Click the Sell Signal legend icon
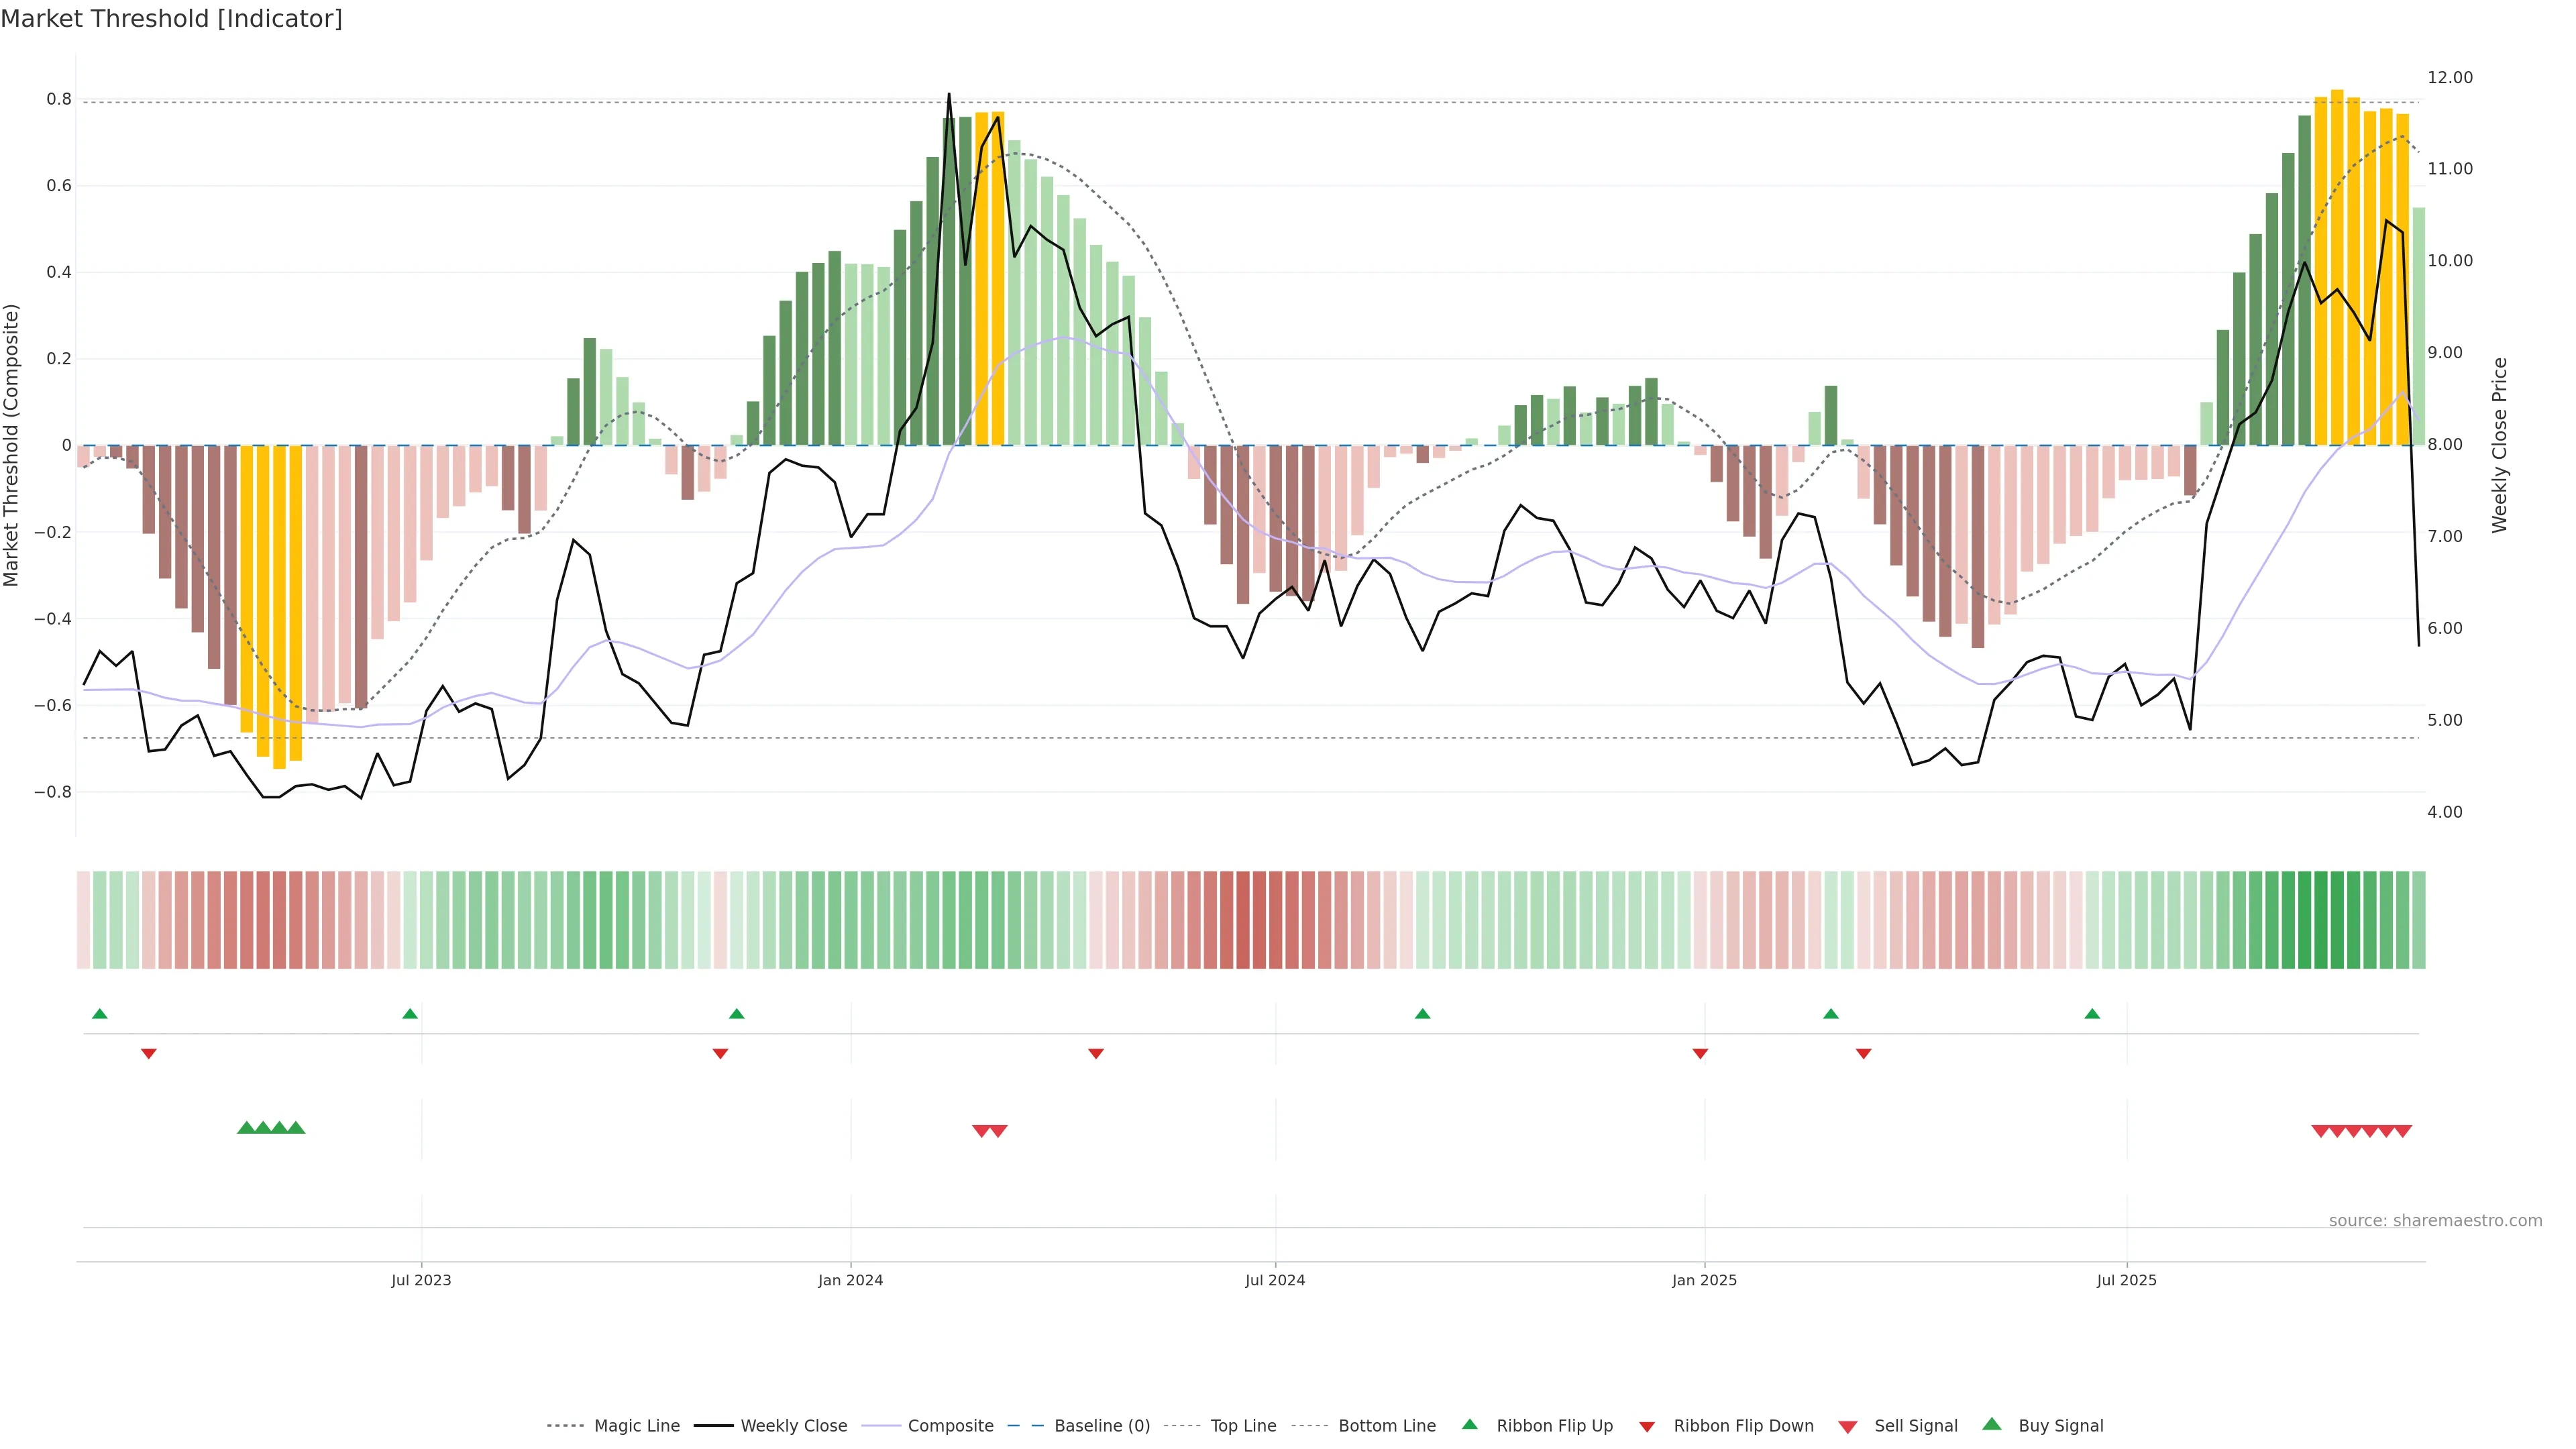Viewport: 2576px width, 1449px height. click(x=1847, y=1426)
